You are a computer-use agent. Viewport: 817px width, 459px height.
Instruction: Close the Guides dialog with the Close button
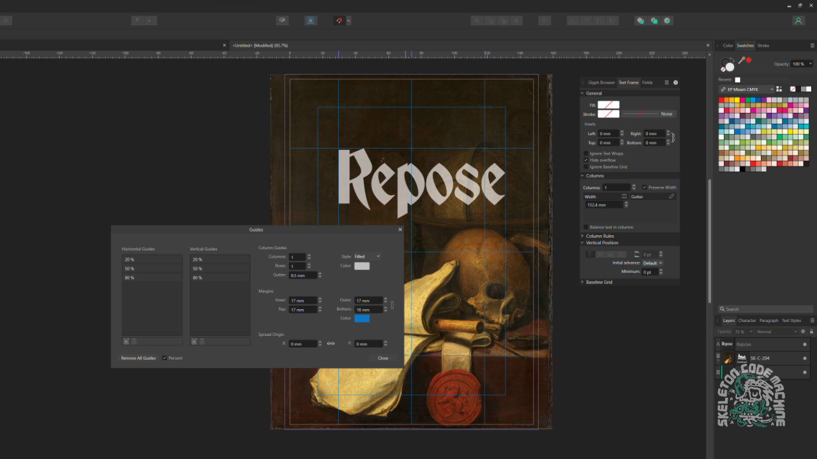(x=382, y=358)
